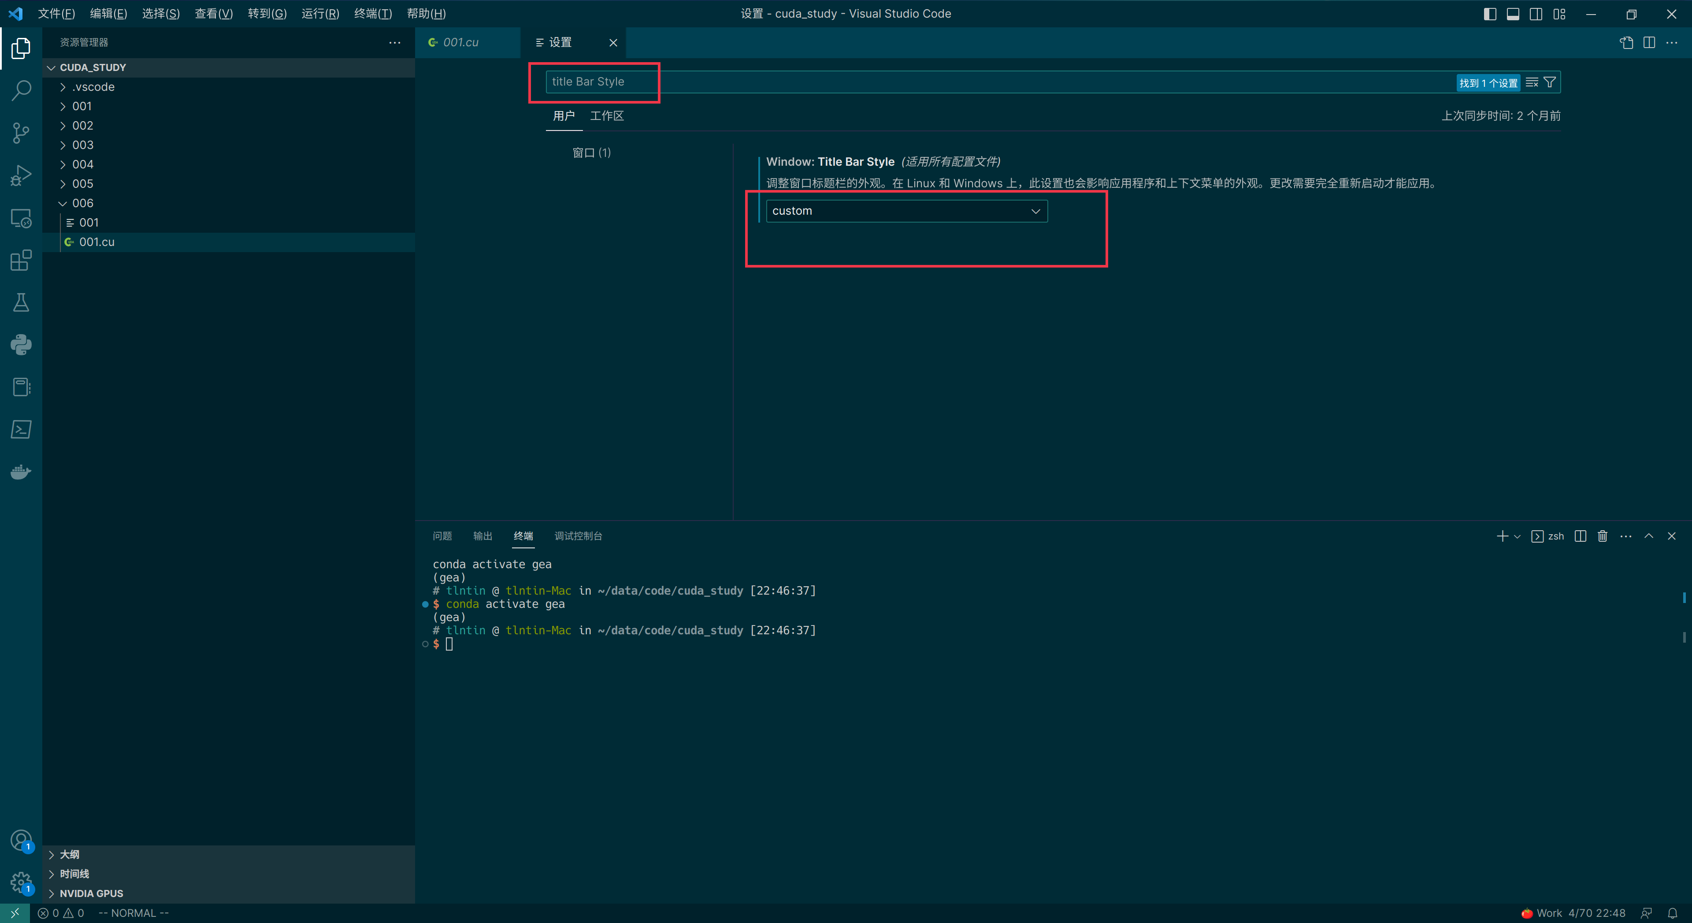
Task: Switch to 调试控制台 panel tab
Action: click(x=578, y=536)
